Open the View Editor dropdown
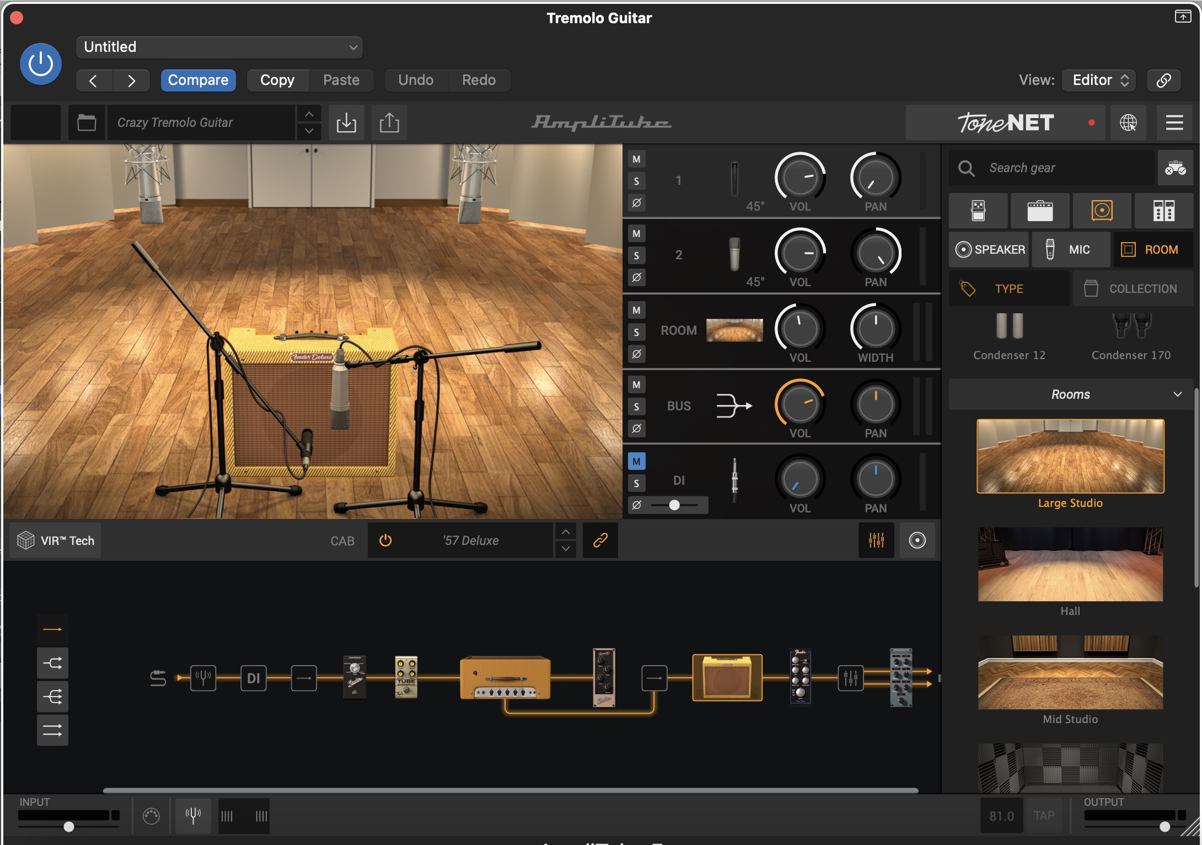 click(1099, 80)
